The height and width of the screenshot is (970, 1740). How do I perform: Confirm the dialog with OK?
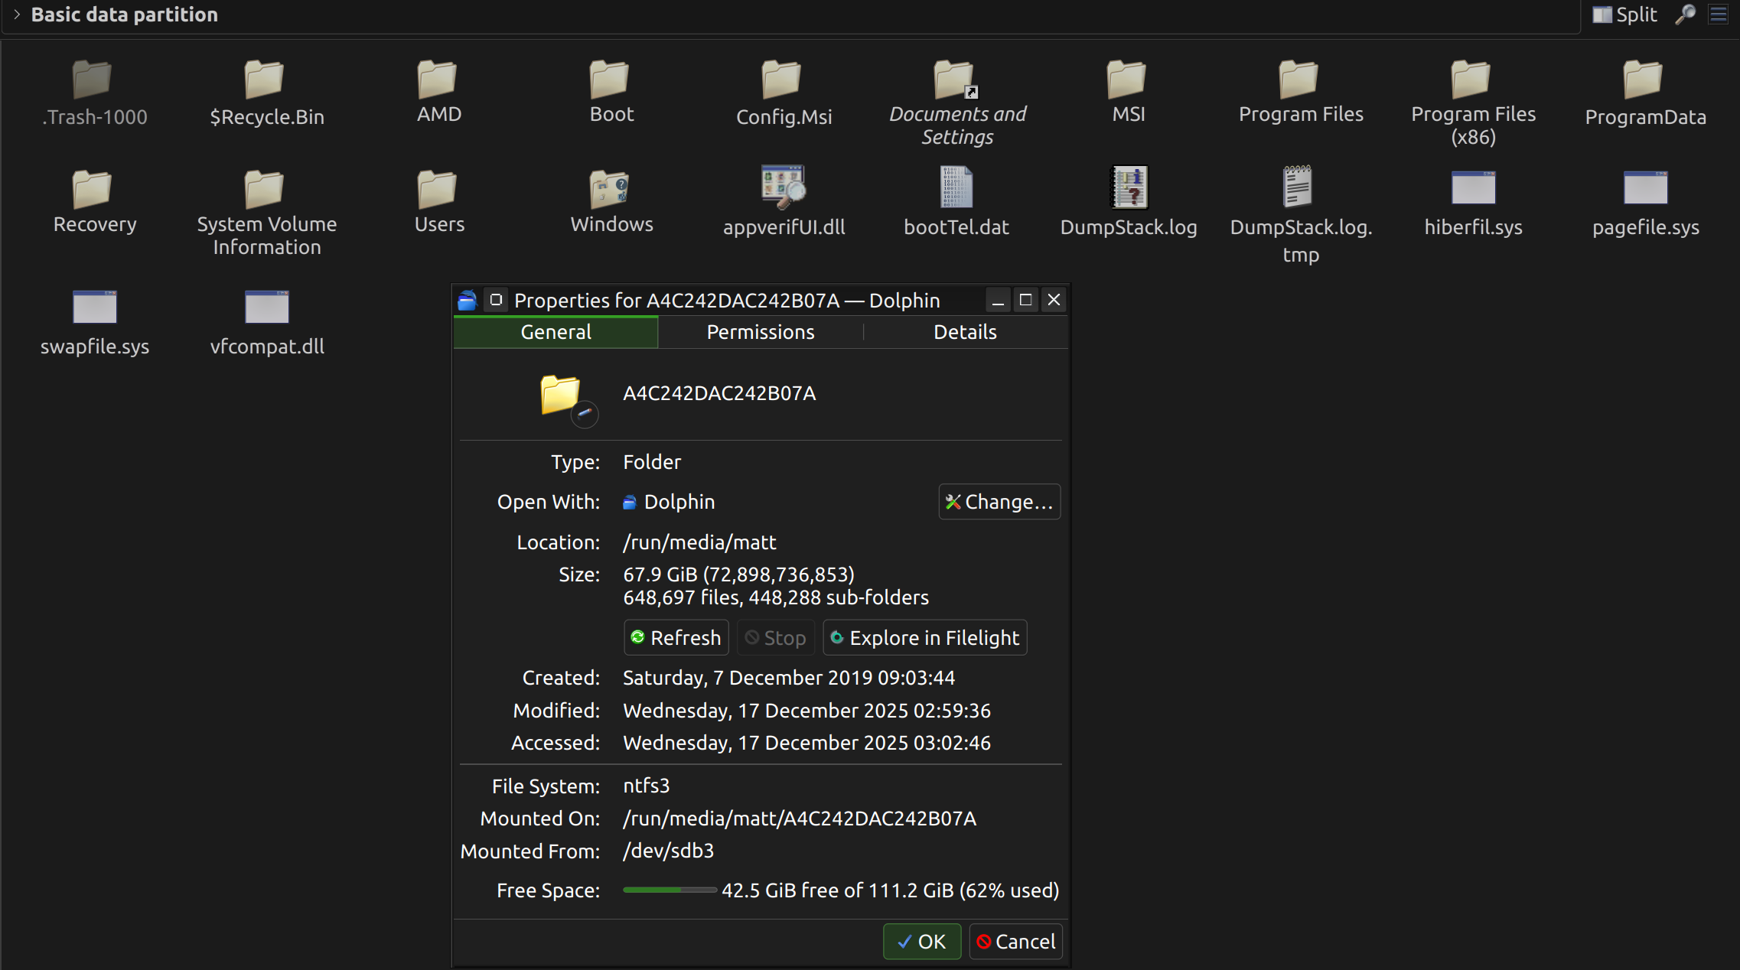tap(921, 942)
